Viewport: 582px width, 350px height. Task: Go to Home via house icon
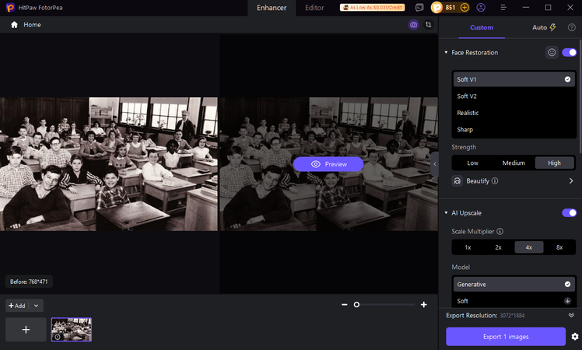[14, 25]
